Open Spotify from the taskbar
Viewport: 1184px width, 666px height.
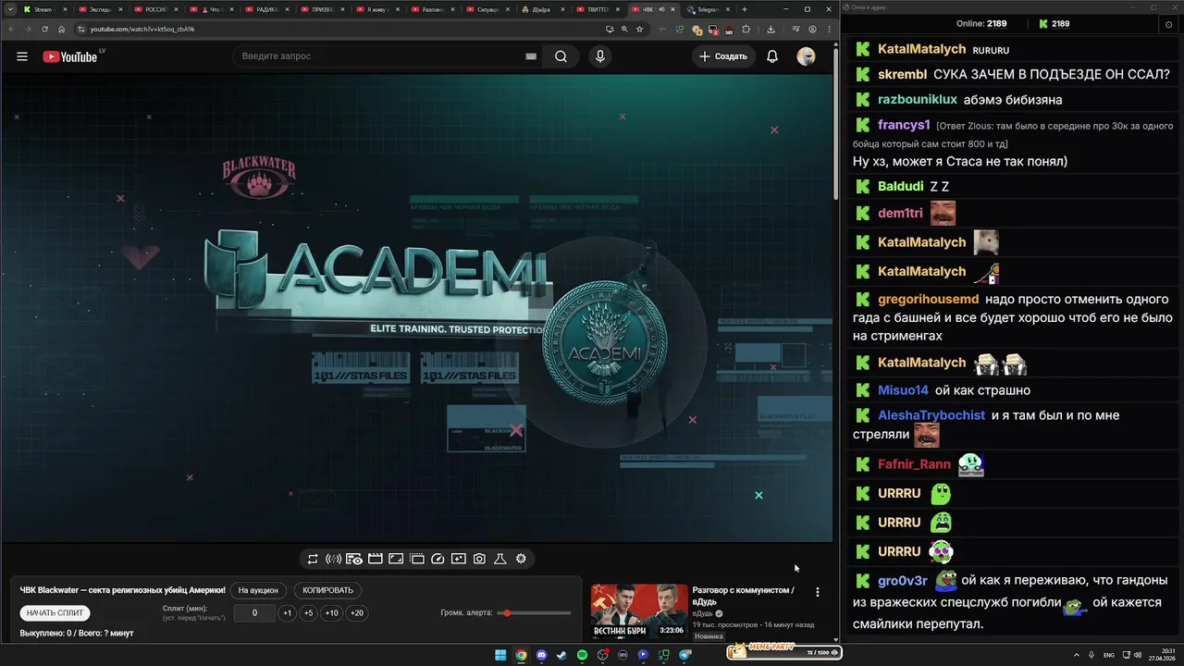click(582, 655)
